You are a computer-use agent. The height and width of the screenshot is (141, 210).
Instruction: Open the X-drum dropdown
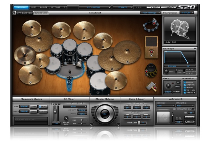[x=187, y=13]
